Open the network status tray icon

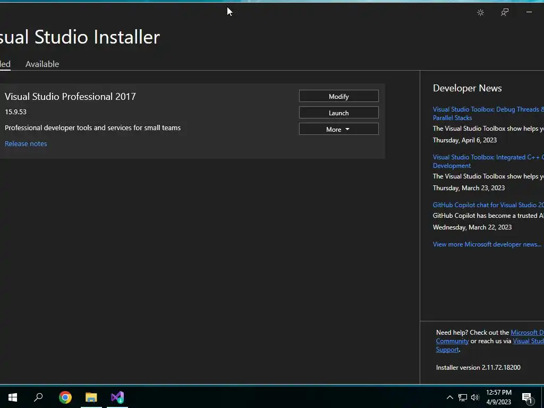pos(463,397)
